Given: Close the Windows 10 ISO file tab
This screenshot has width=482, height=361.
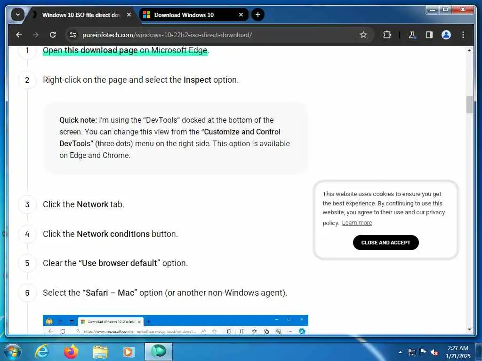Looking at the screenshot, I should (x=129, y=15).
